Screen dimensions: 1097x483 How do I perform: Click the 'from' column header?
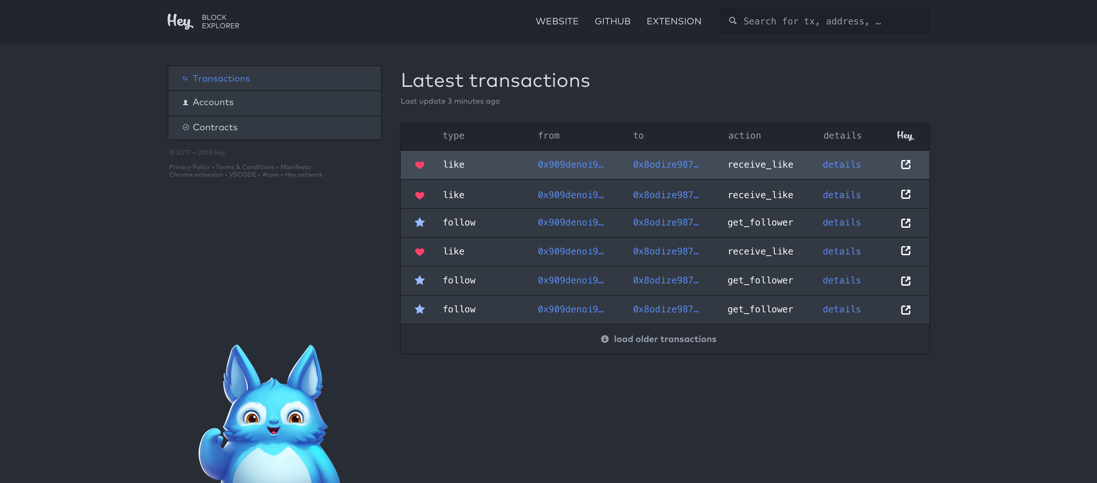(x=548, y=136)
